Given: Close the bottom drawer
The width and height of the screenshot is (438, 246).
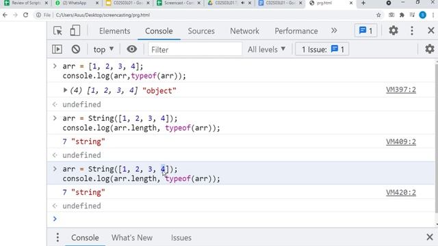Looking at the screenshot, I should (x=430, y=237).
